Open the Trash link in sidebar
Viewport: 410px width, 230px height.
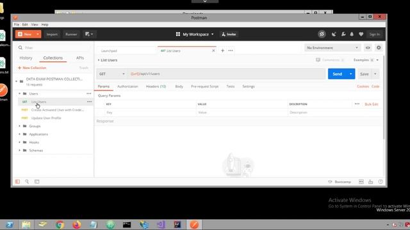coord(84,68)
